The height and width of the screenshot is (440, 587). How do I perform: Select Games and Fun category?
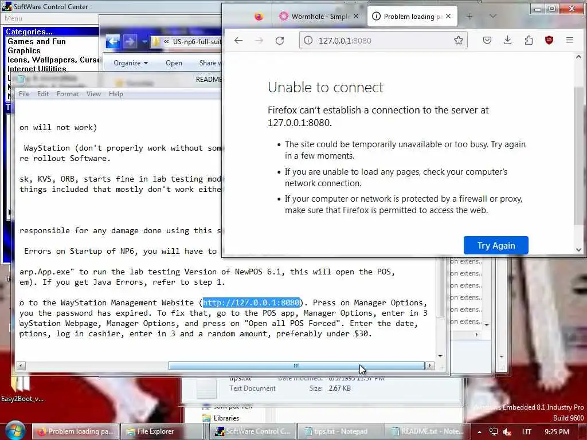click(36, 41)
